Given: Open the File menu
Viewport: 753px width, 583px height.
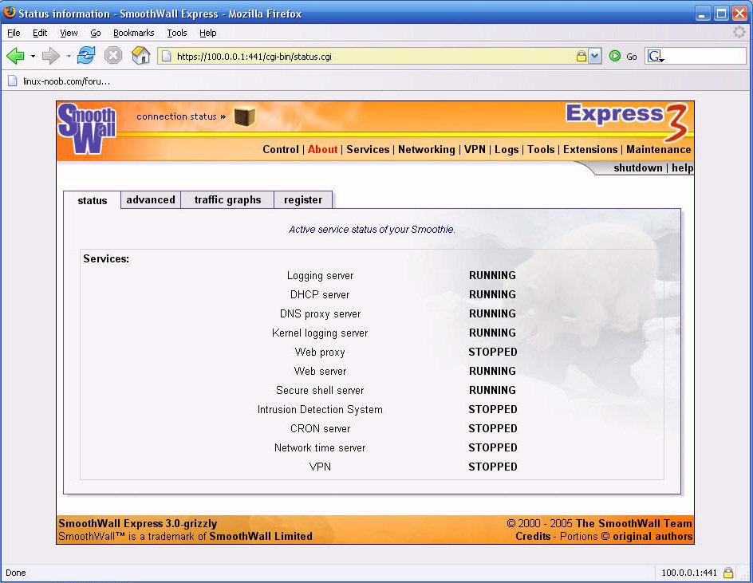Looking at the screenshot, I should [x=14, y=33].
